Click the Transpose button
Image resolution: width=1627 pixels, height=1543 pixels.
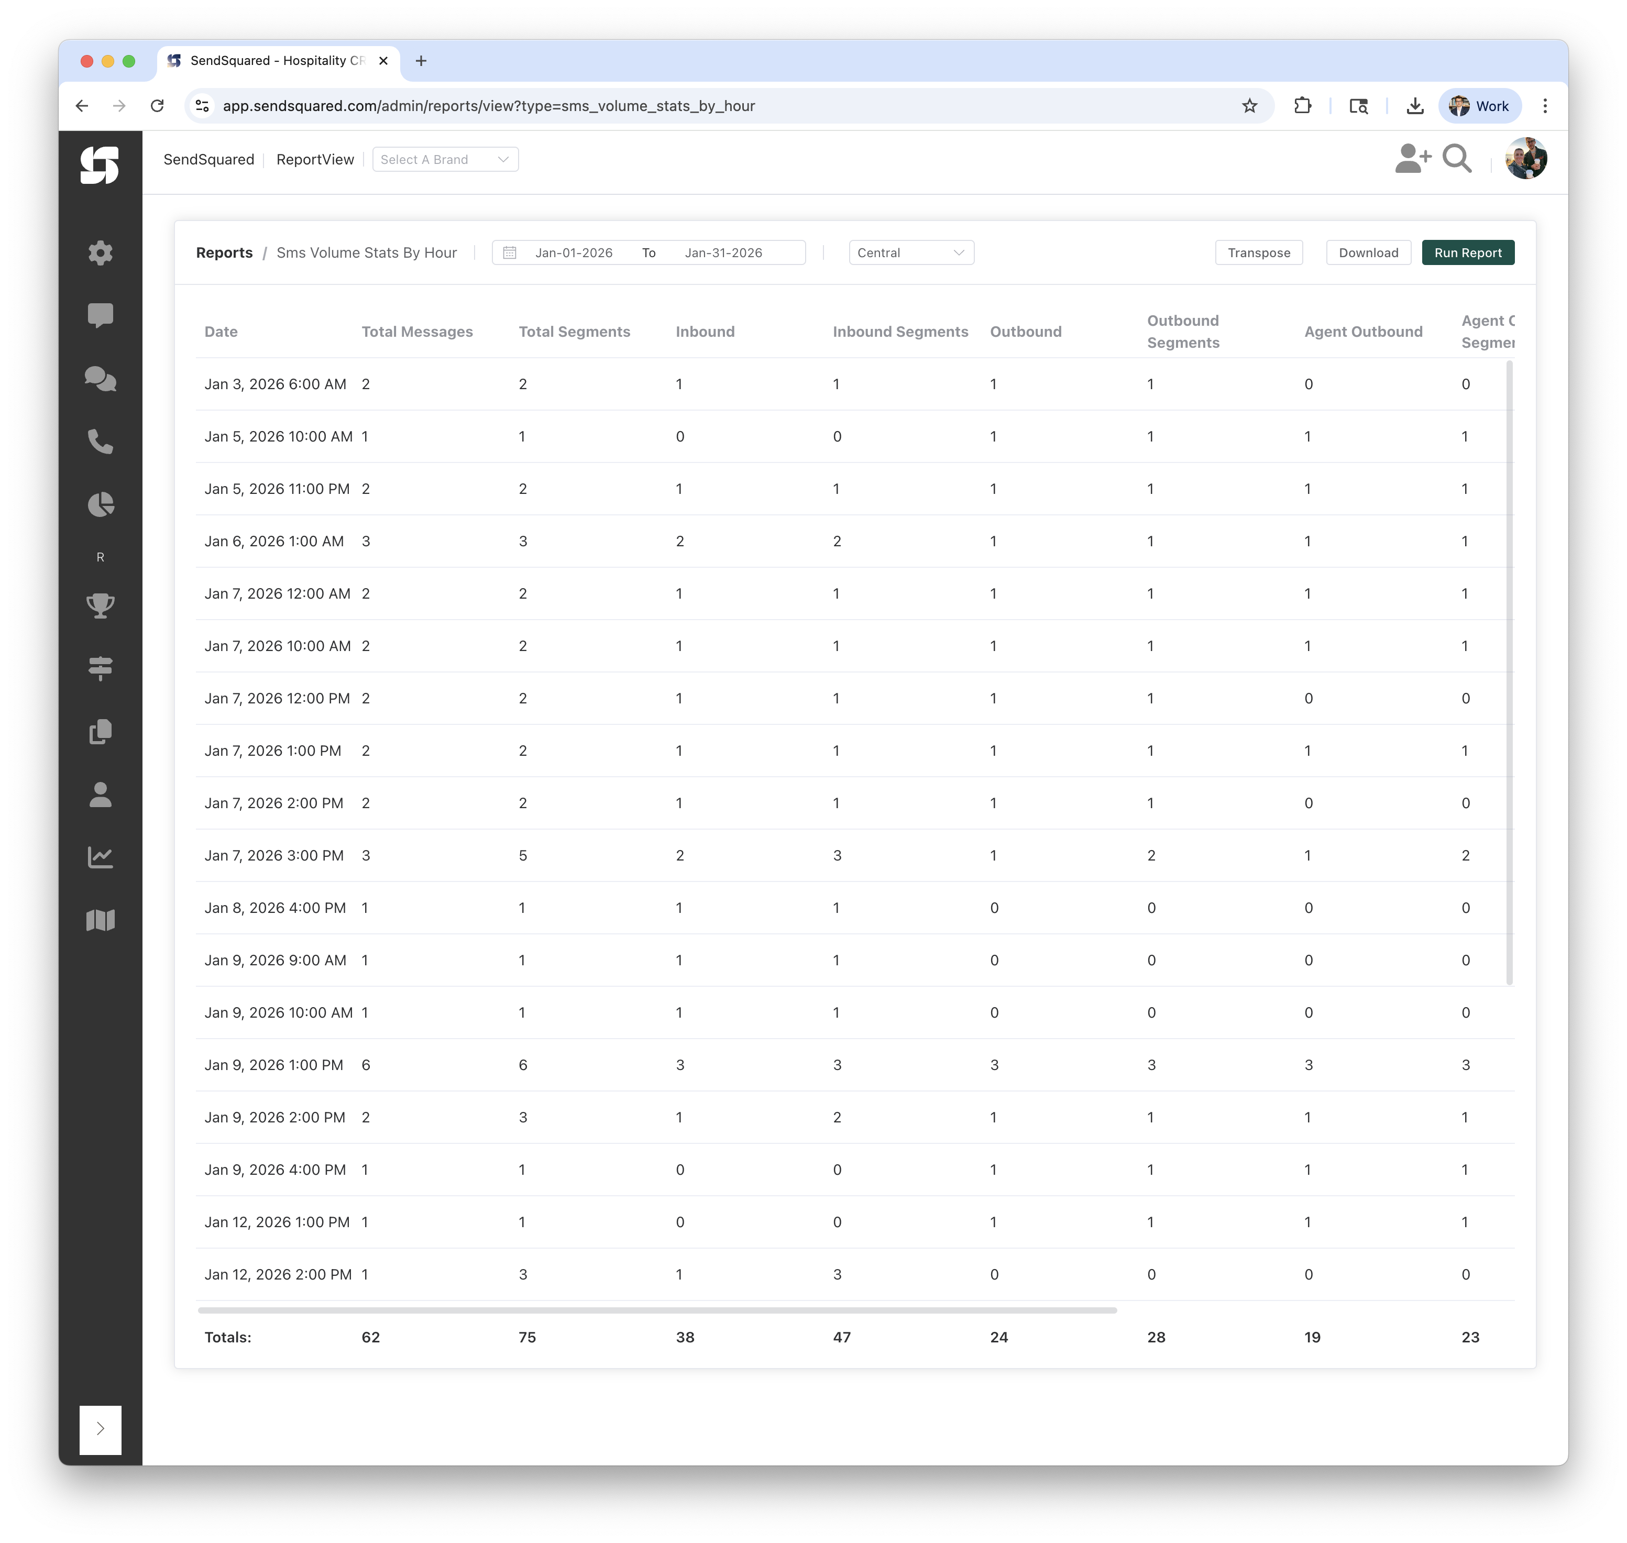pyautogui.click(x=1259, y=252)
